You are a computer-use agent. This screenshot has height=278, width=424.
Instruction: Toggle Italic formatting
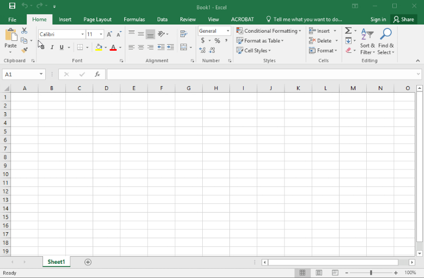[52, 47]
